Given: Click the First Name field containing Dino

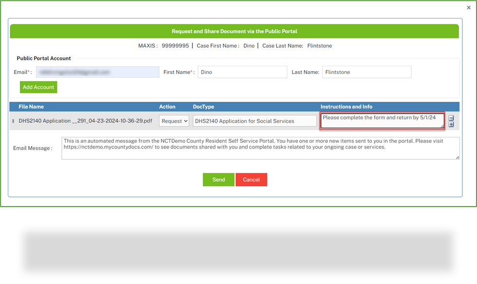Looking at the screenshot, I should tap(242, 72).
